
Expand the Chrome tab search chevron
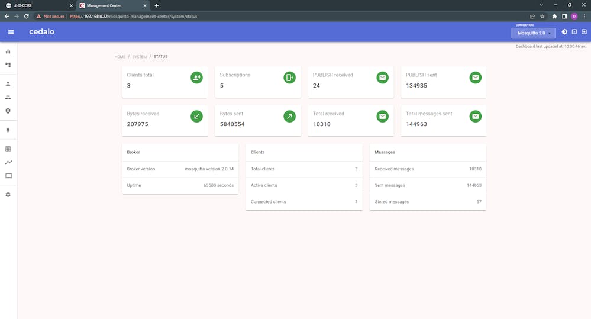[541, 5]
